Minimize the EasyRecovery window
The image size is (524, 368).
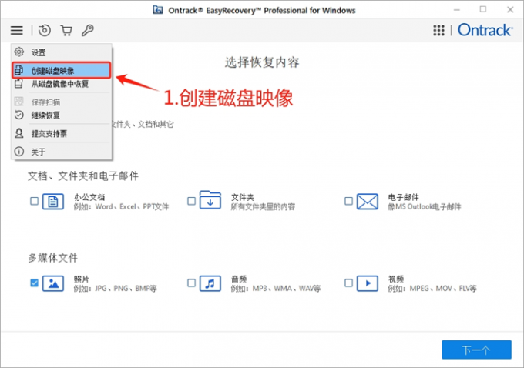click(x=457, y=10)
